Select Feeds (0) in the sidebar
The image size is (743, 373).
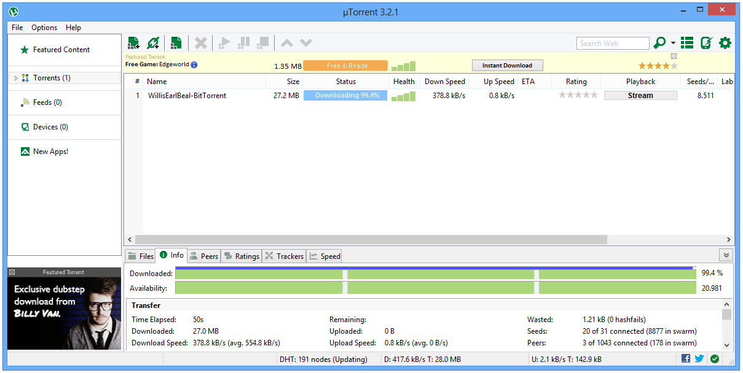point(47,102)
